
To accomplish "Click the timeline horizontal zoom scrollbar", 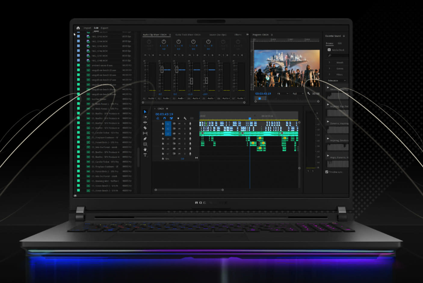I will 189,190.
